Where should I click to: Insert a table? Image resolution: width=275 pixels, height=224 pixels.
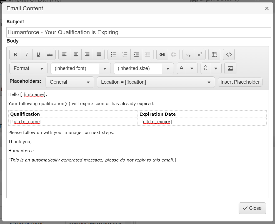point(214,54)
